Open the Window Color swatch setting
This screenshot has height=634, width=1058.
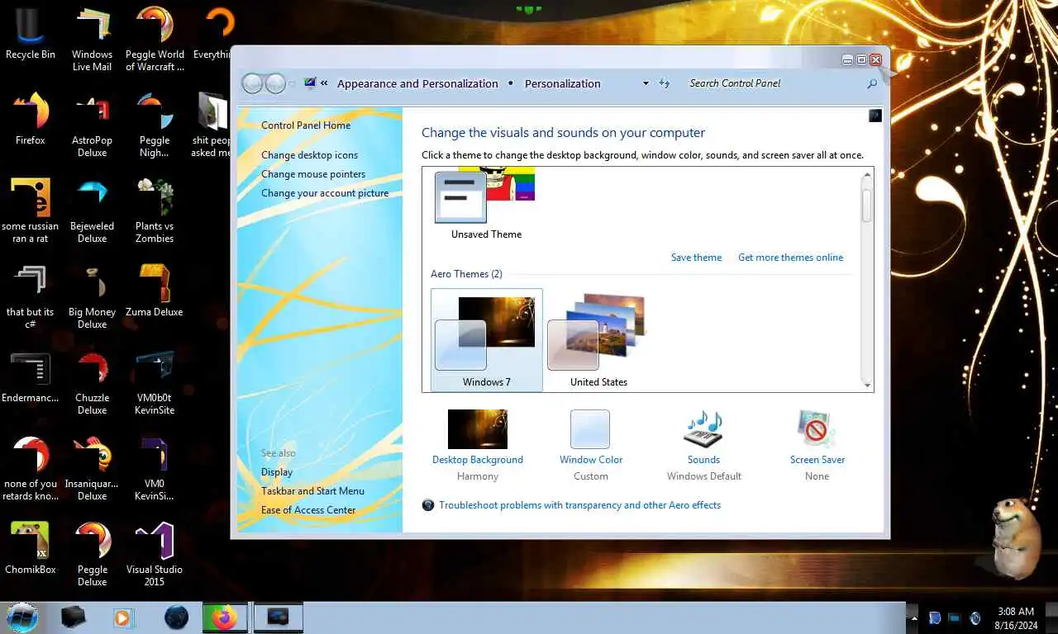tap(591, 446)
